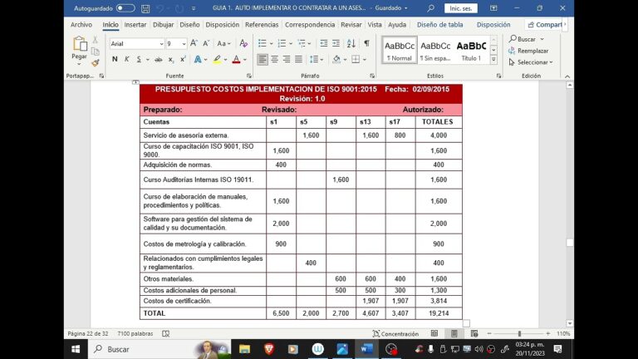Click the Cut scissors icon
Screen dimensions: 638x359
96,40
